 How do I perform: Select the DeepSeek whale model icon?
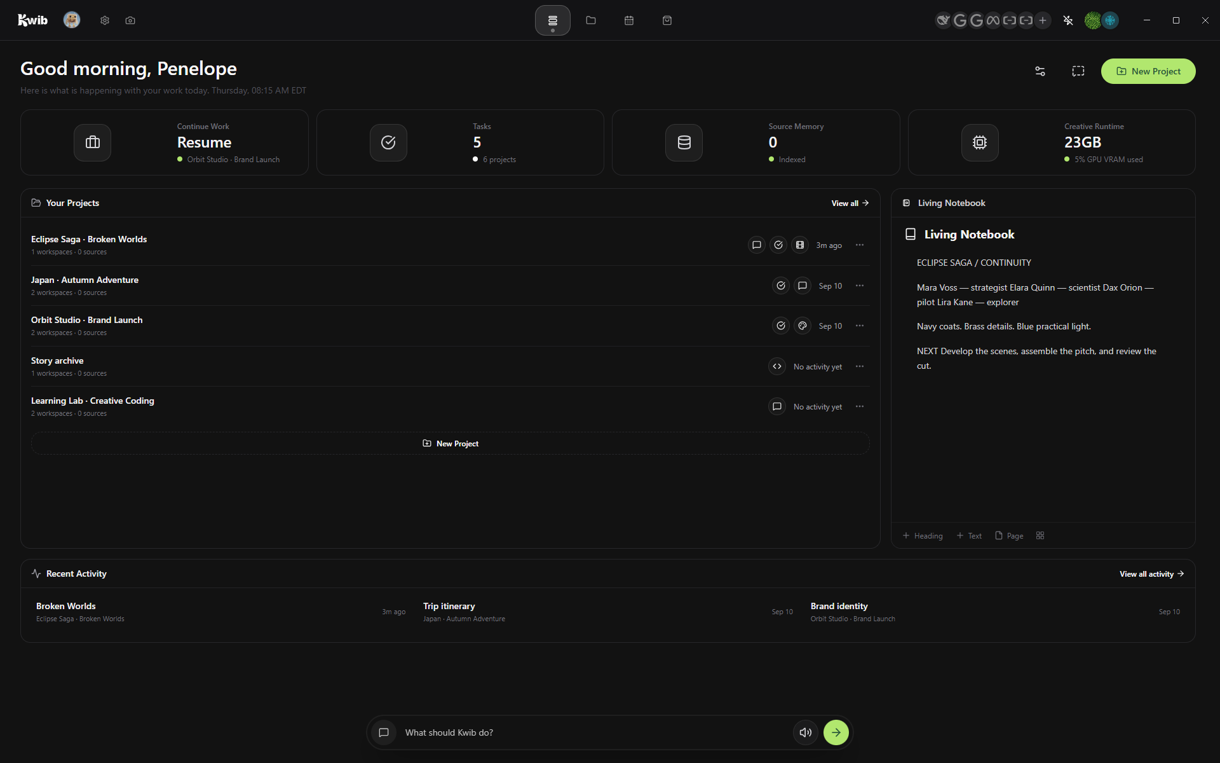tap(944, 20)
